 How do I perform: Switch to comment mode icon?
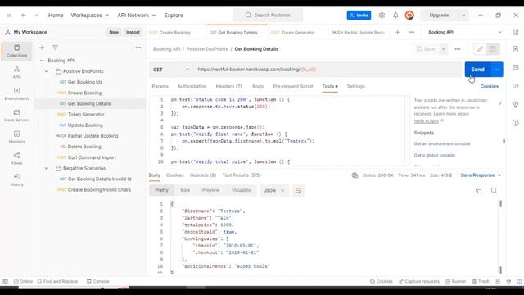tap(493, 49)
